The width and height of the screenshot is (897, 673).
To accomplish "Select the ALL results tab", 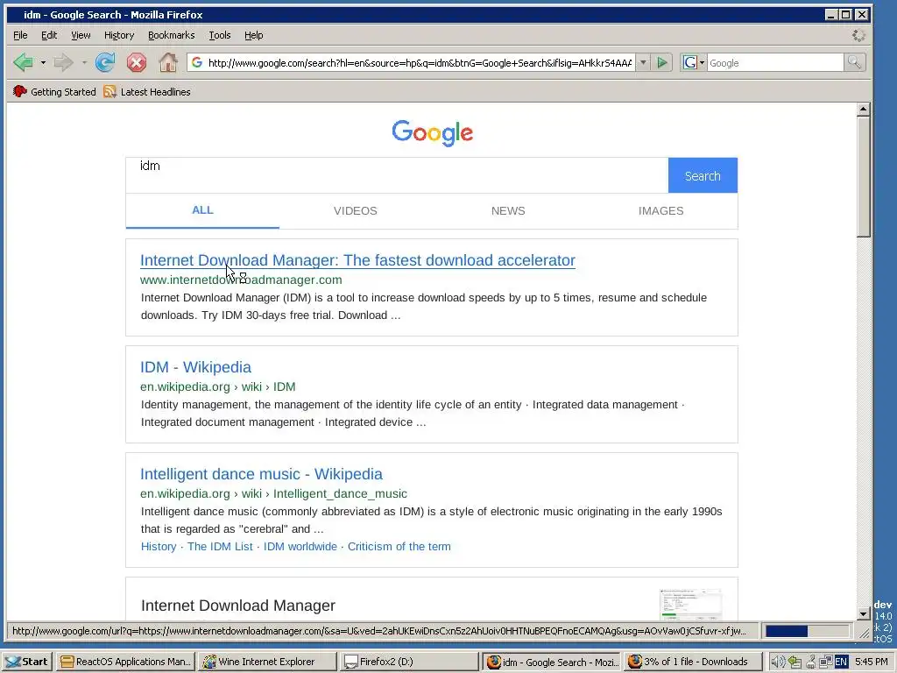I will (x=202, y=210).
